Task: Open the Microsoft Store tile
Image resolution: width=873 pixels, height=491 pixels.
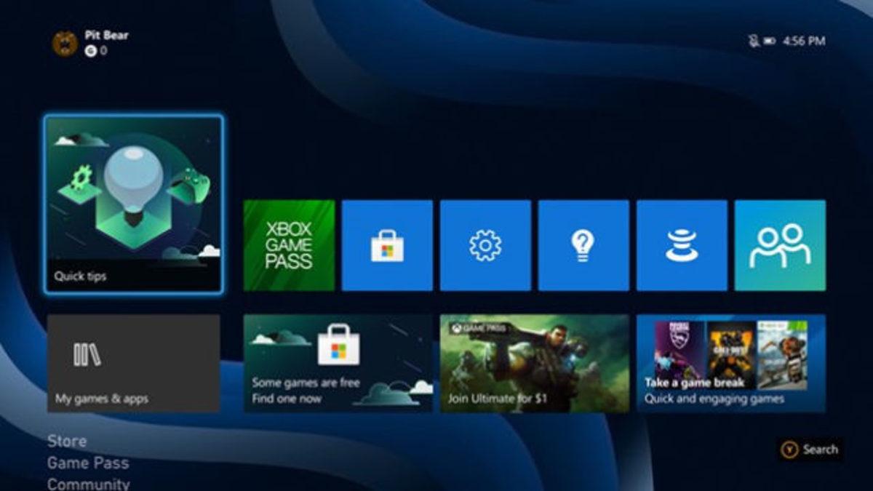Action: tap(388, 246)
